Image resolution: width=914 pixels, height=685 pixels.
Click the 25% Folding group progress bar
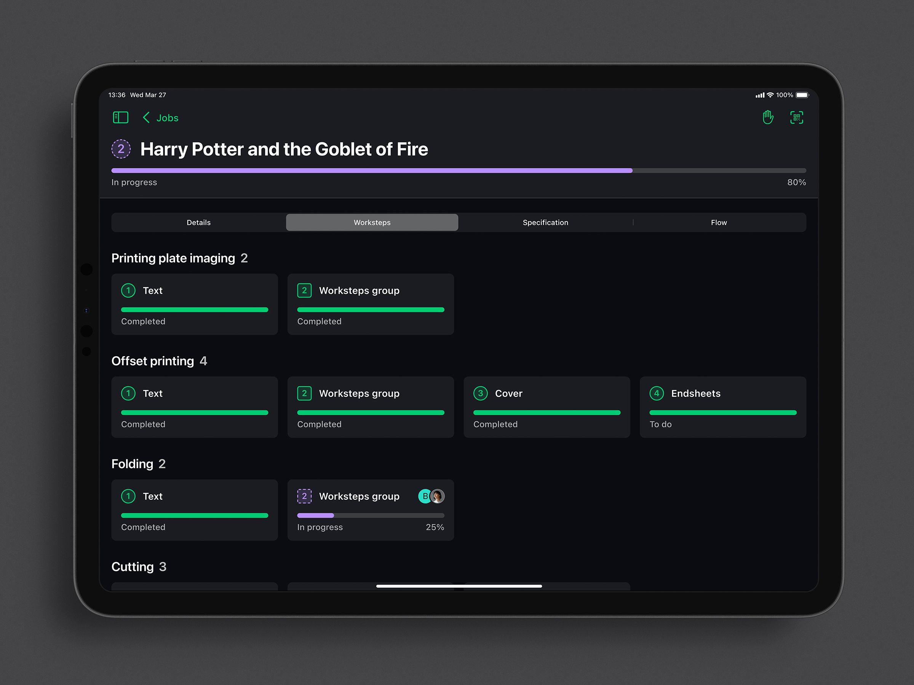point(371,515)
